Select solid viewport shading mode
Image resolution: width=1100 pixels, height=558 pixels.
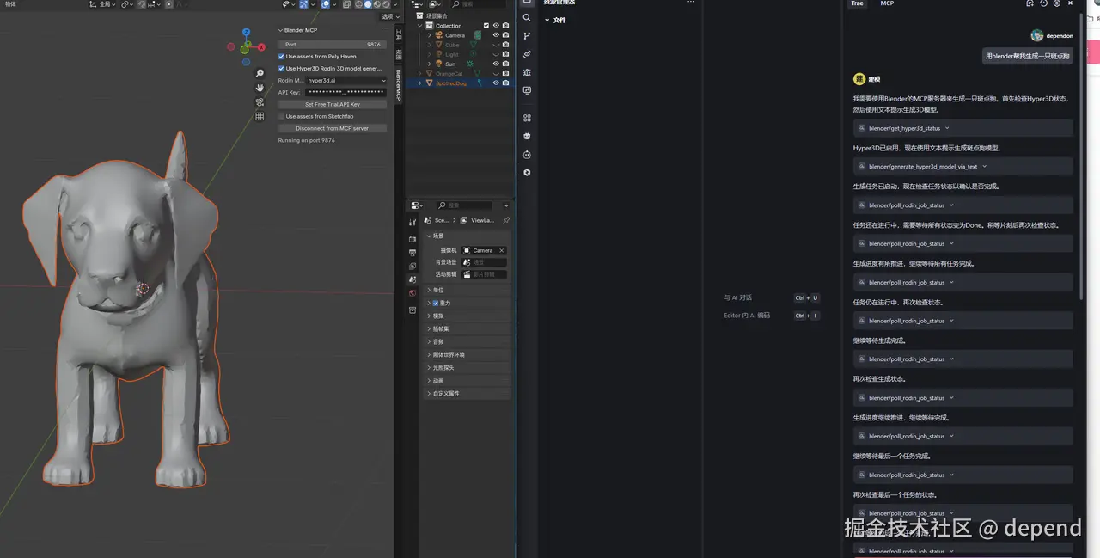click(x=368, y=4)
